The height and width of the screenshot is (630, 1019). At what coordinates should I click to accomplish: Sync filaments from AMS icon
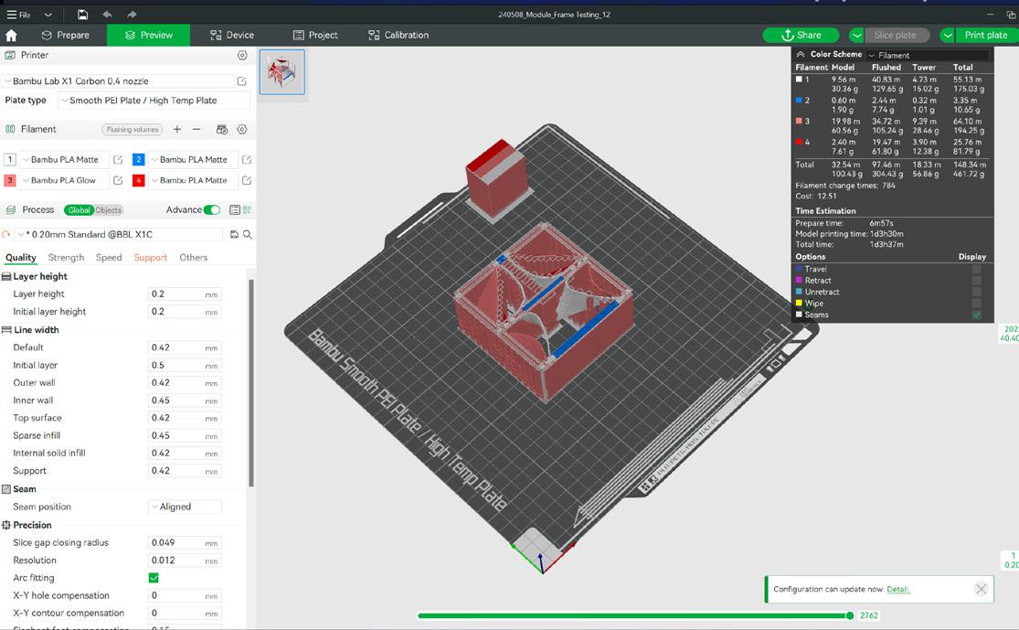coord(221,129)
